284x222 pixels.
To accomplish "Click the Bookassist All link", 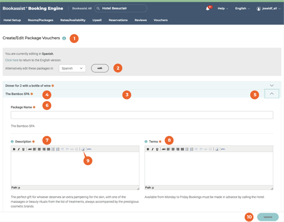I will click(82, 8).
